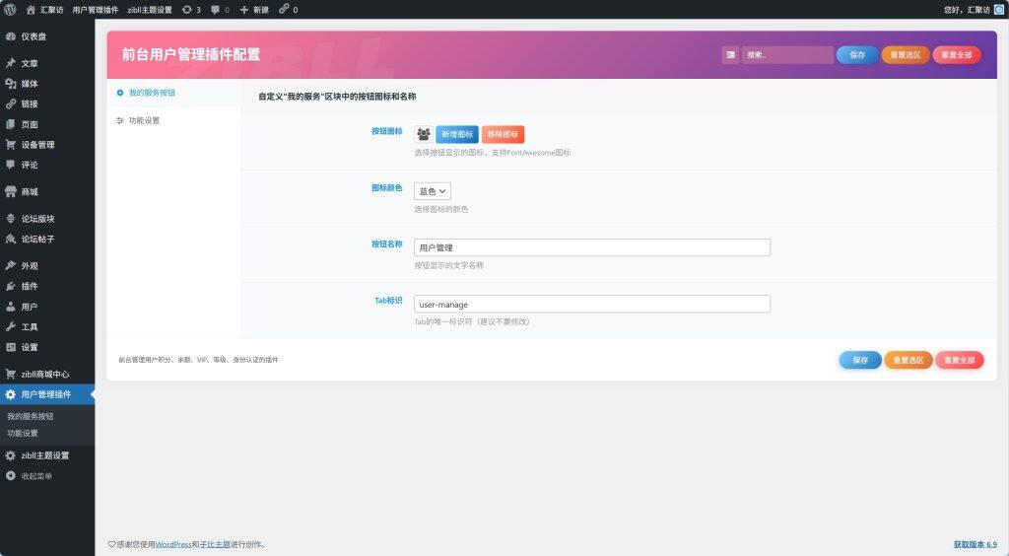
Task: Open 工具 tools menu
Action: [x=47, y=327]
